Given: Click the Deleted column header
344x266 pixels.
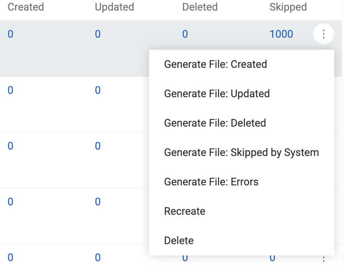Looking at the screenshot, I should click(200, 7).
